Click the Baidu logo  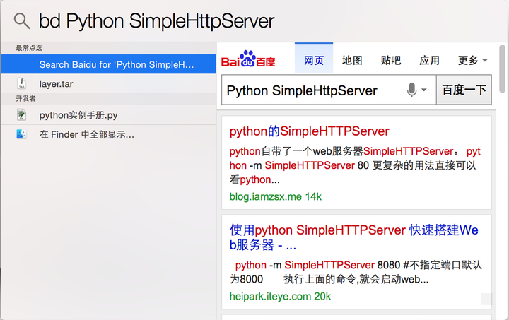[x=248, y=59]
